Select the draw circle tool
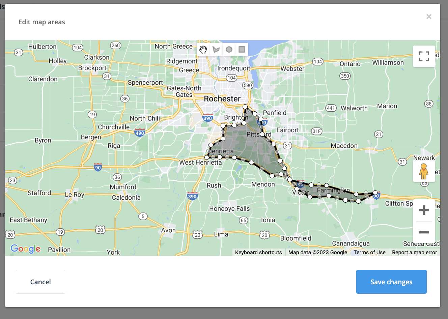This screenshot has width=448, height=319. (229, 50)
